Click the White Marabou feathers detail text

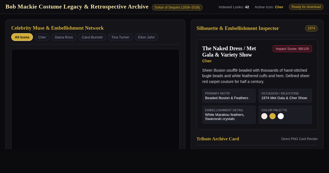click(225, 117)
